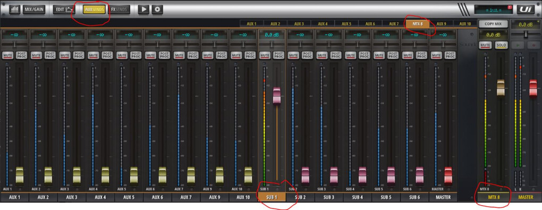
Task: Select the AUX 6 tab
Action: 370,24
